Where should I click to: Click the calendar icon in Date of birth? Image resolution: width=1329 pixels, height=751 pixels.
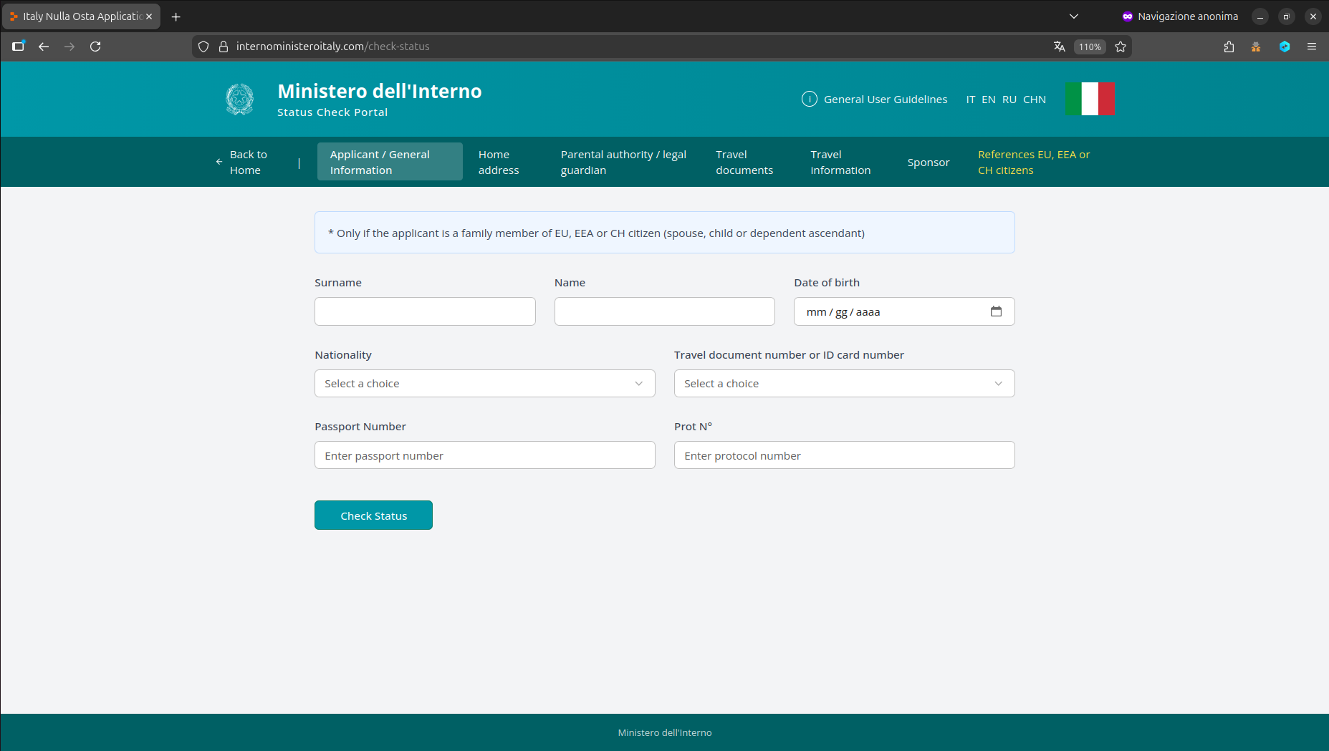[x=996, y=311]
